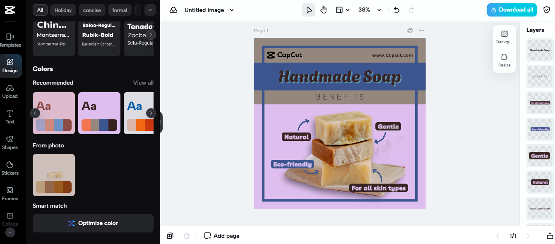The width and height of the screenshot is (555, 244).
Task: Select the hand pan tool
Action: (x=324, y=10)
